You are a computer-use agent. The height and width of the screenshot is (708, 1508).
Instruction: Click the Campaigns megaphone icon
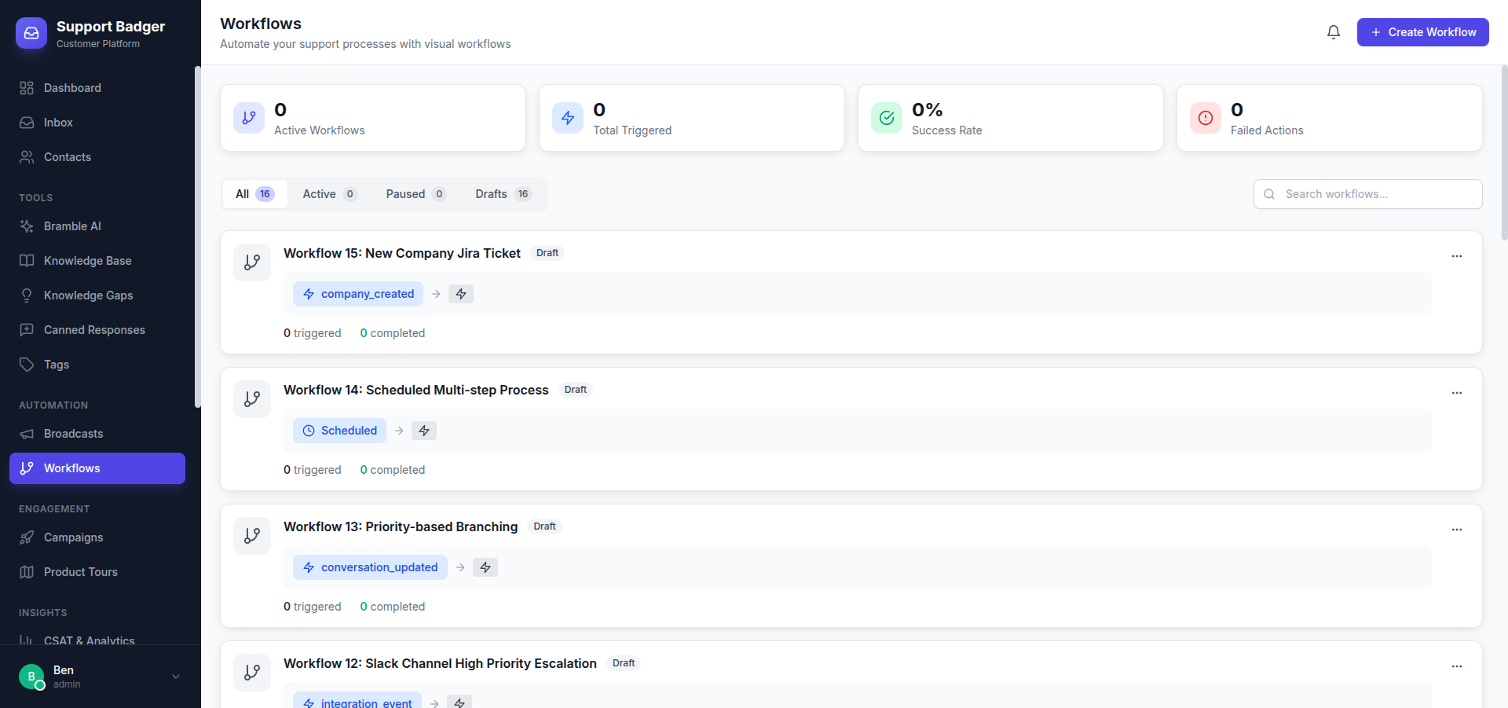[27, 537]
